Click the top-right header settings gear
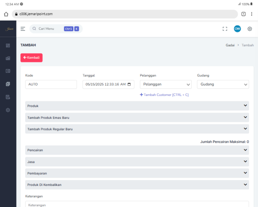The width and height of the screenshot is (258, 207). click(x=249, y=29)
